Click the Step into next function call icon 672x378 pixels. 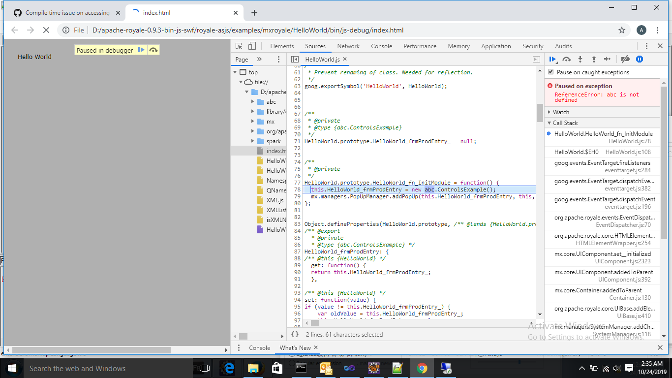[x=580, y=59]
